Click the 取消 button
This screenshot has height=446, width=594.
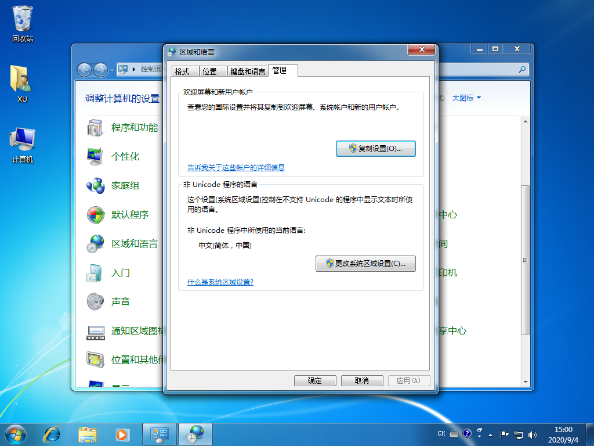coord(362,381)
